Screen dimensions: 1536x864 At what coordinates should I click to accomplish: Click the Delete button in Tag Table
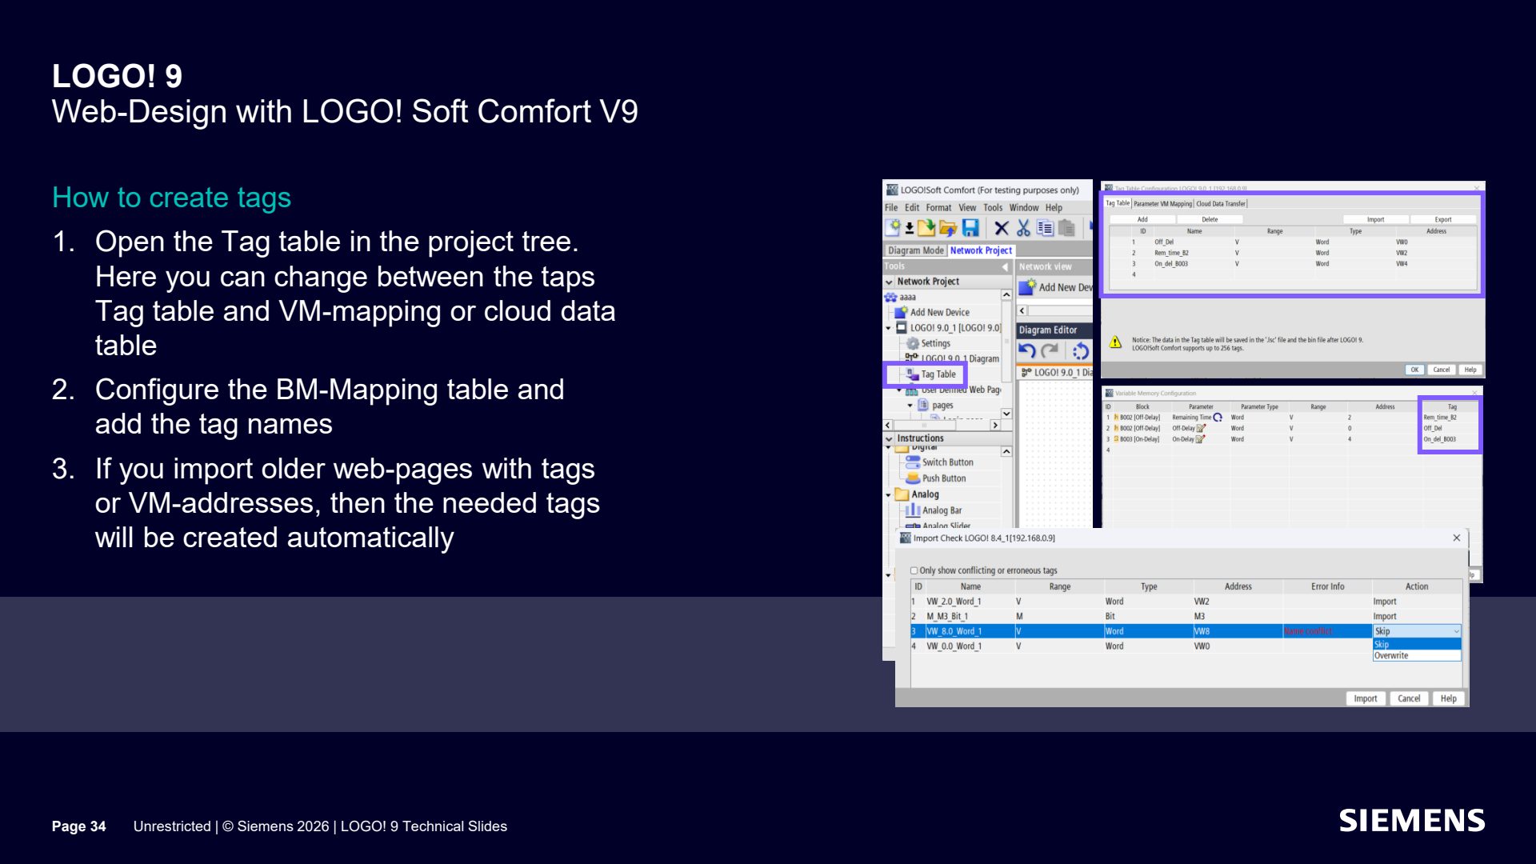pyautogui.click(x=1210, y=219)
